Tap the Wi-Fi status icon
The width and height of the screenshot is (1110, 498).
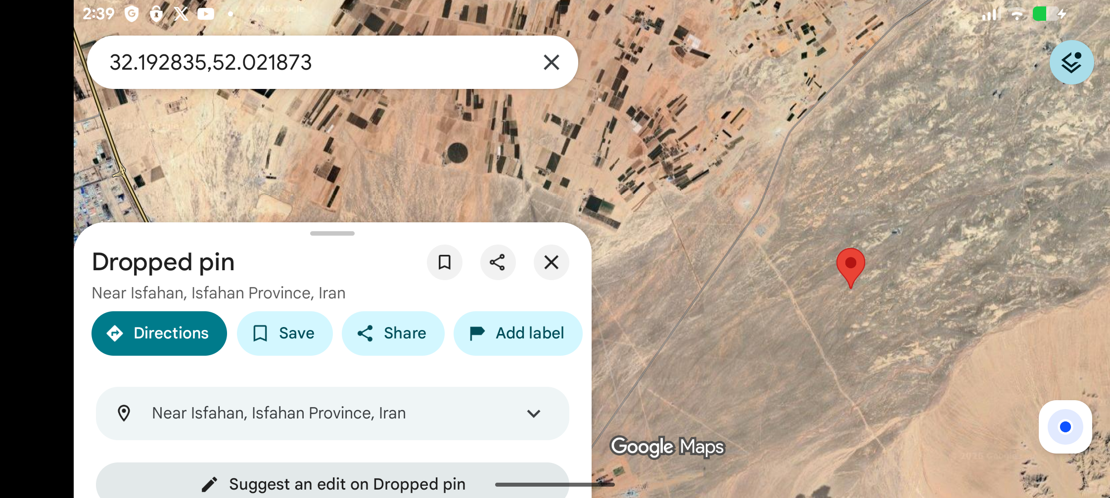pos(1017,14)
